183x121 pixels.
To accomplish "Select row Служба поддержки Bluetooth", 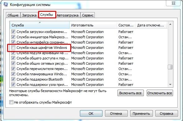I will tap(89, 79).
